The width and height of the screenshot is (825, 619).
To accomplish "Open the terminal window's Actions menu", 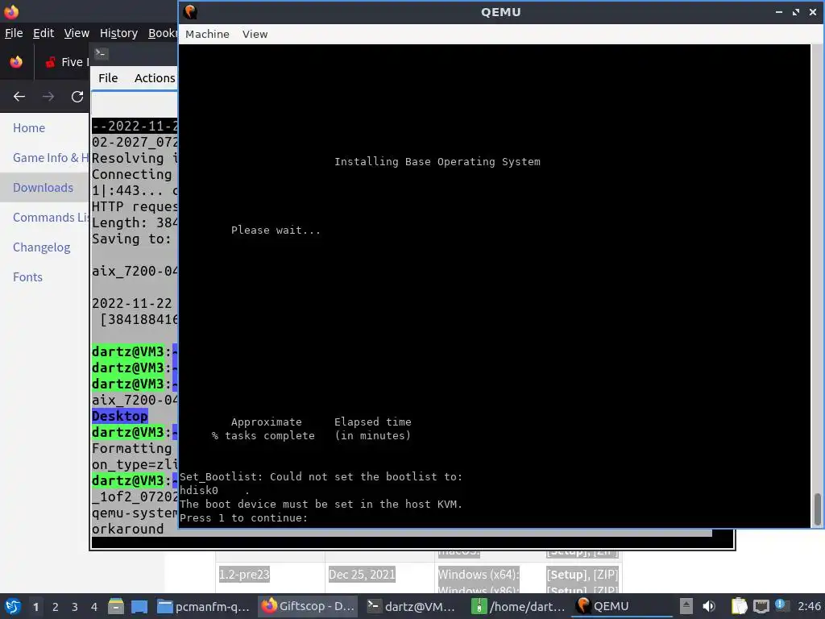I will click(x=155, y=78).
